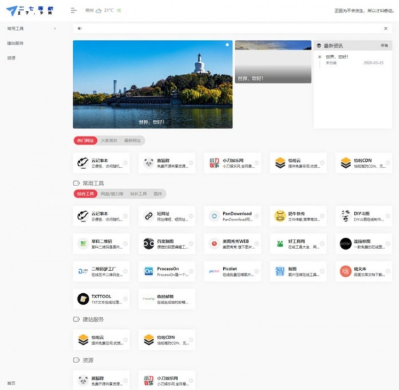The height and width of the screenshot is (390, 399).
Task: Click the 最新资讯 panel stack icon
Action: [x=319, y=46]
